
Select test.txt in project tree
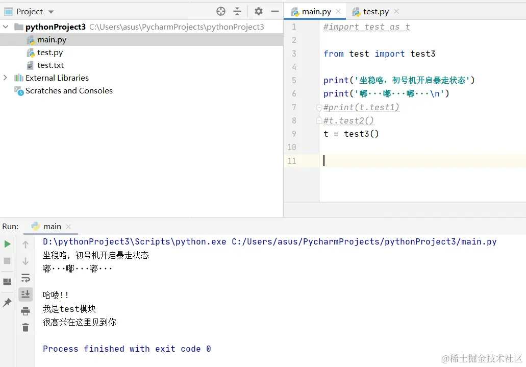pyautogui.click(x=51, y=65)
